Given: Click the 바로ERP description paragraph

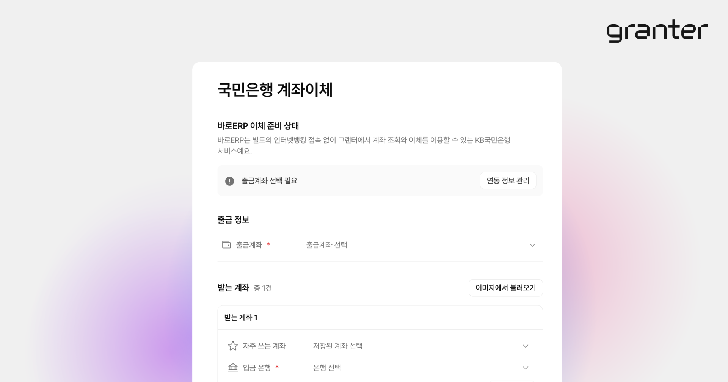Looking at the screenshot, I should coord(364,146).
